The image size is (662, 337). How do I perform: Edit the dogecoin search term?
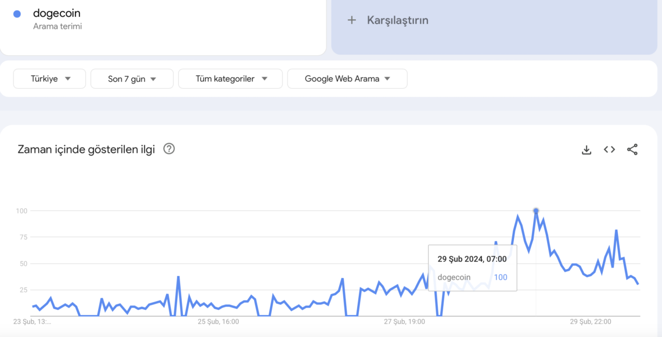click(x=56, y=13)
